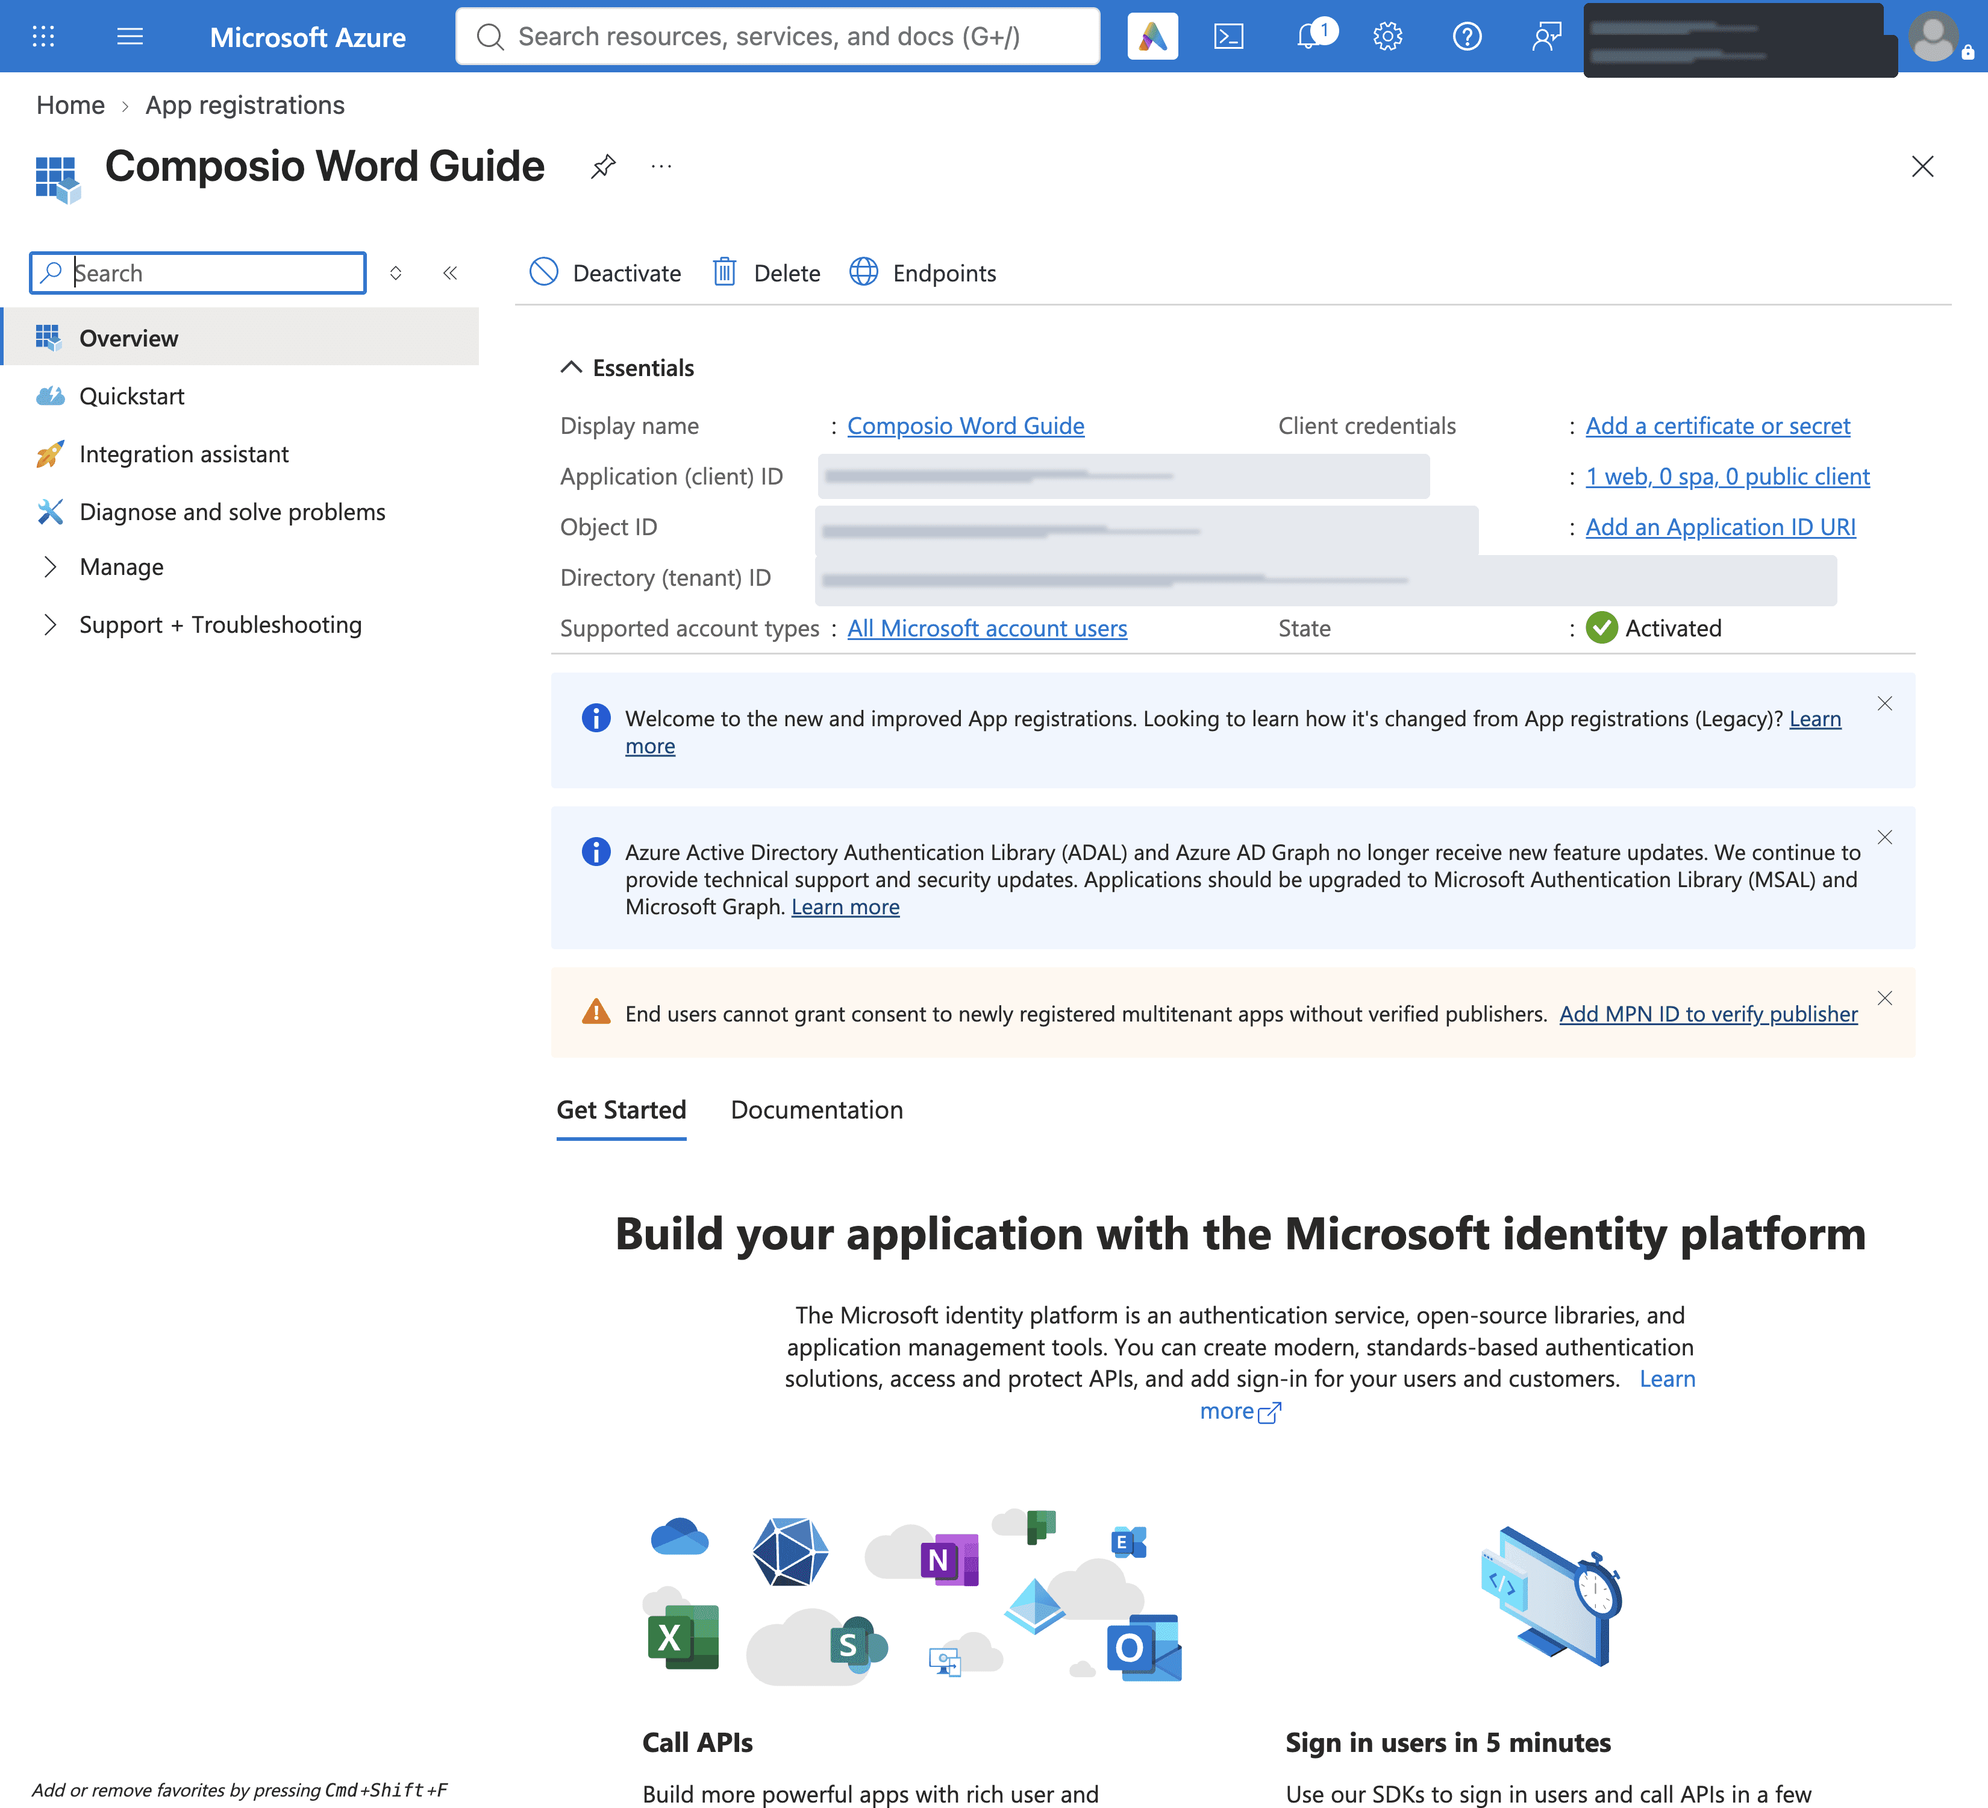The height and width of the screenshot is (1808, 1988).
Task: Open portal settings gear
Action: click(x=1387, y=37)
